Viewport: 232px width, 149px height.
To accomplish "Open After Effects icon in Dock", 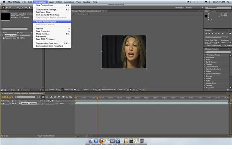I will [x=113, y=141].
